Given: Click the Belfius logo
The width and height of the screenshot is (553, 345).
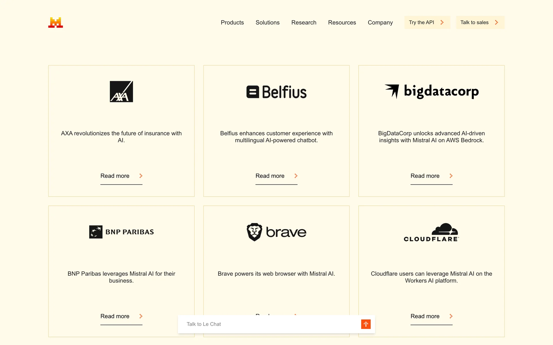Looking at the screenshot, I should click(x=276, y=92).
